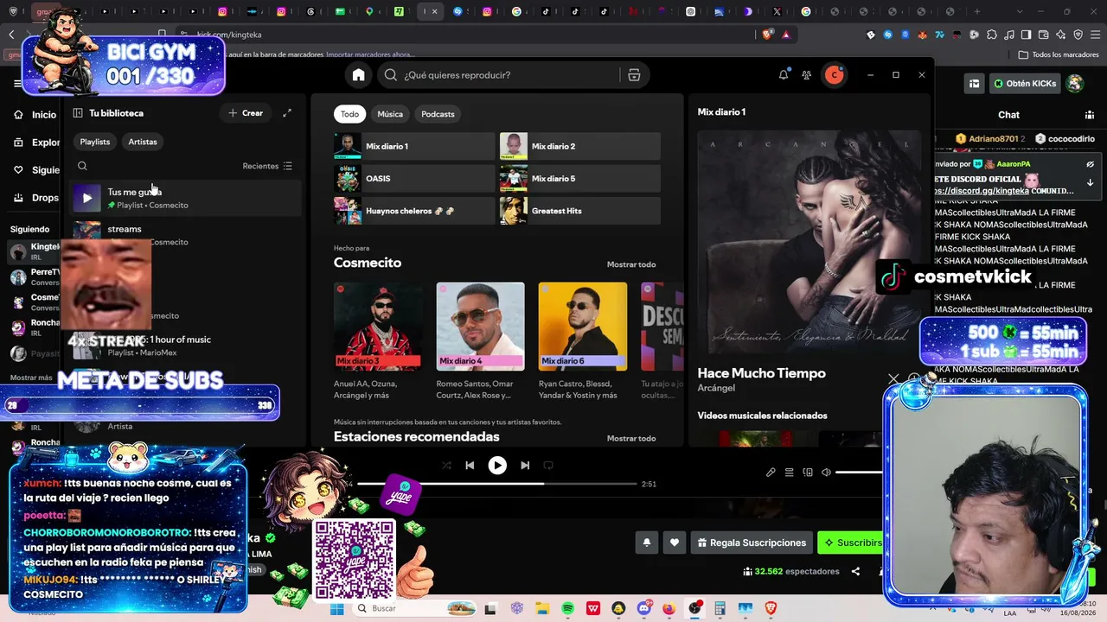Open Mix diario 2 shortcut tile
Viewport: 1107px width, 622px height.
click(580, 146)
